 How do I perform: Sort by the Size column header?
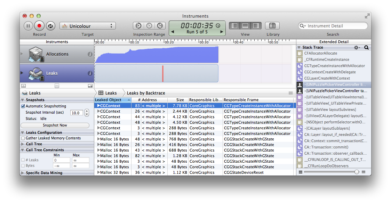tap(178, 100)
